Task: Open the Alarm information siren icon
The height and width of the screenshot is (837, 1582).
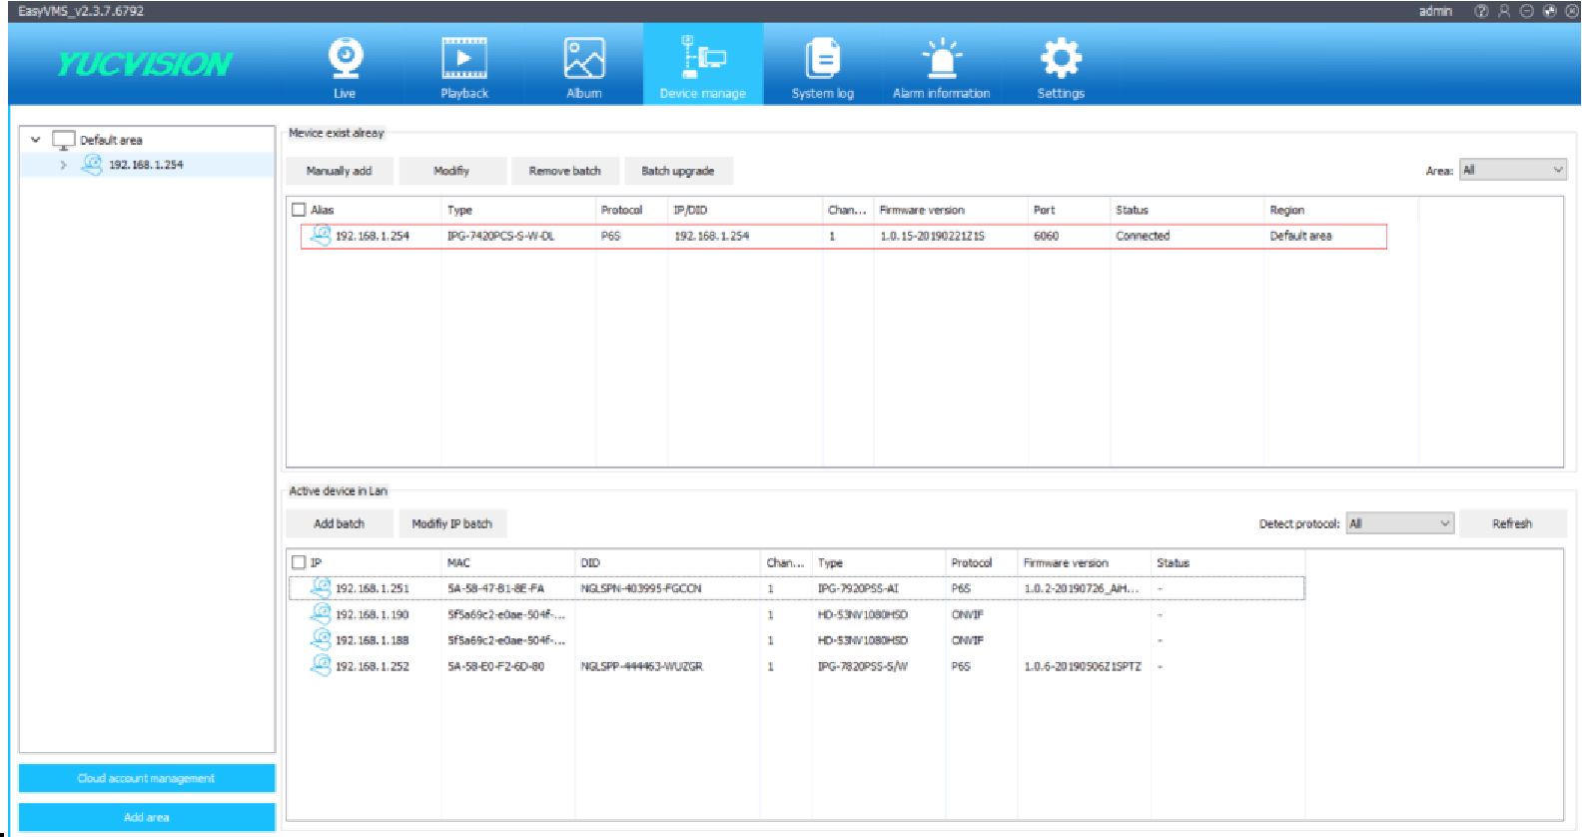Action: (x=941, y=59)
